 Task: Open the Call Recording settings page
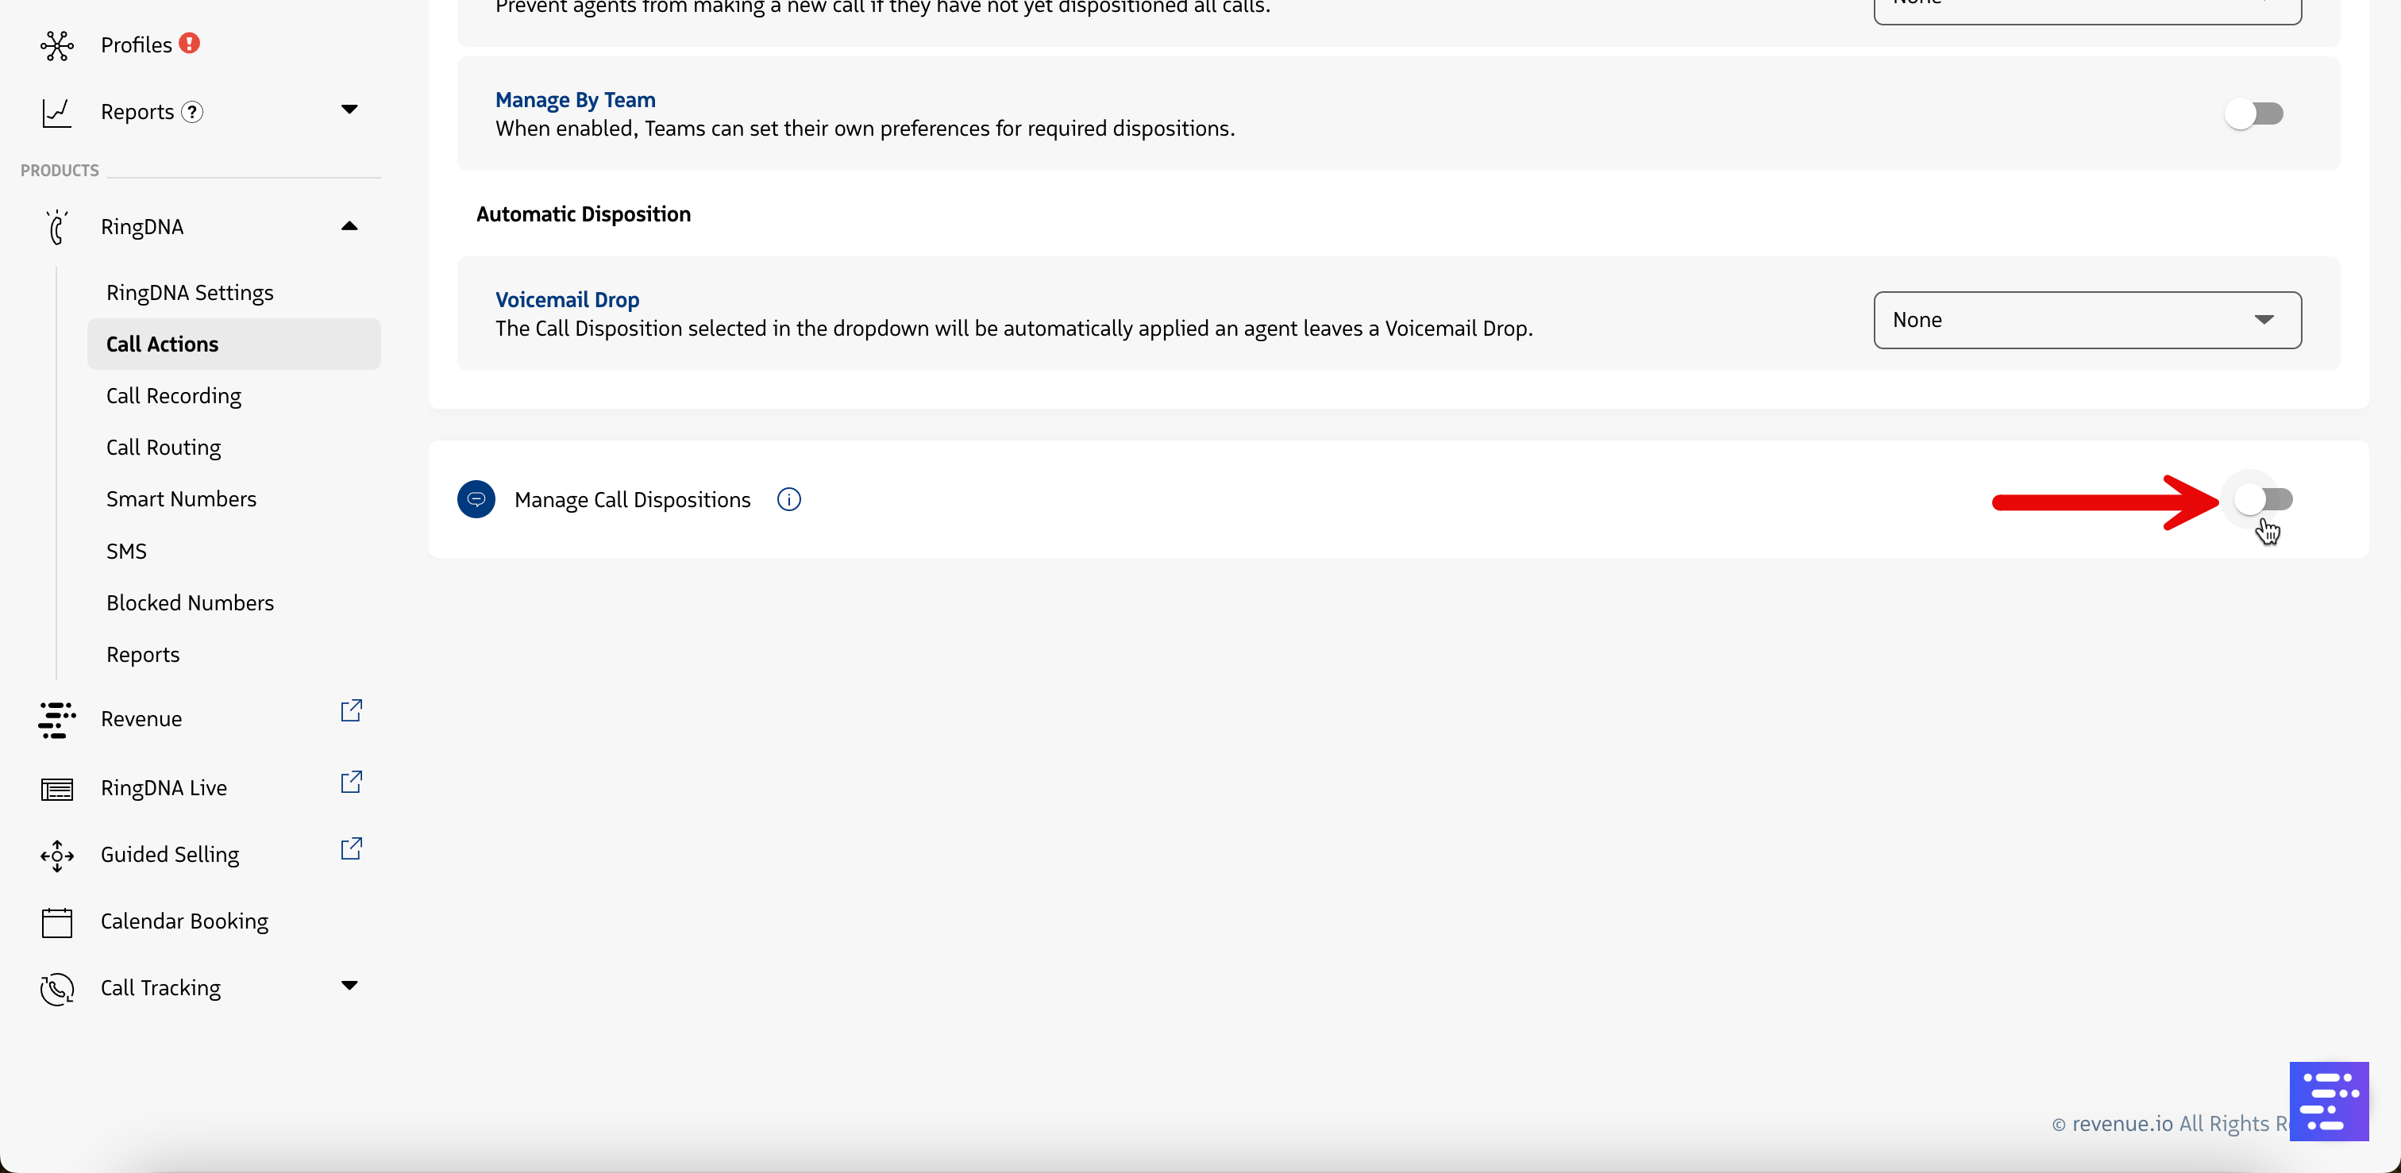click(173, 396)
